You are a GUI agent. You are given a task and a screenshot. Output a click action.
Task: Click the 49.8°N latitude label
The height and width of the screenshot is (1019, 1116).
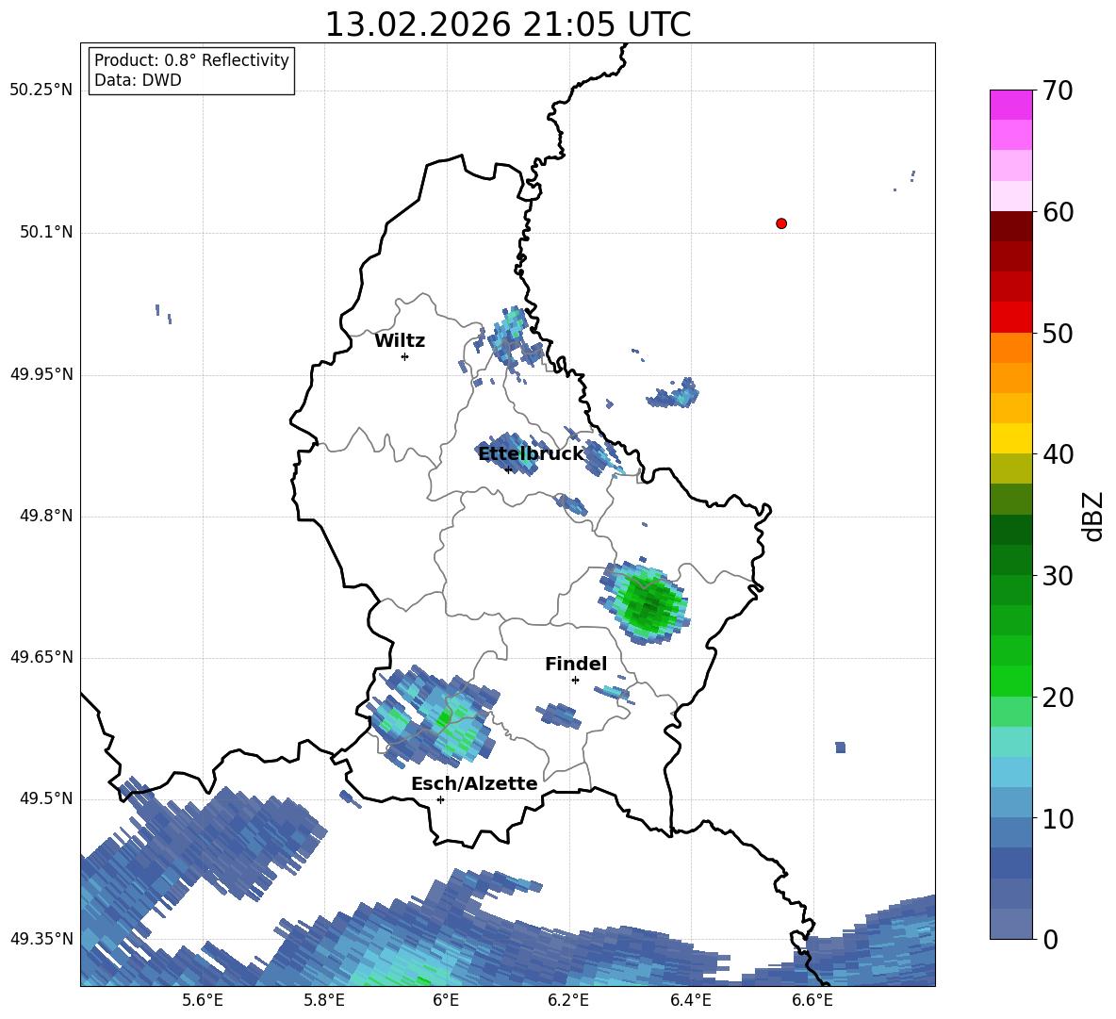tap(46, 516)
